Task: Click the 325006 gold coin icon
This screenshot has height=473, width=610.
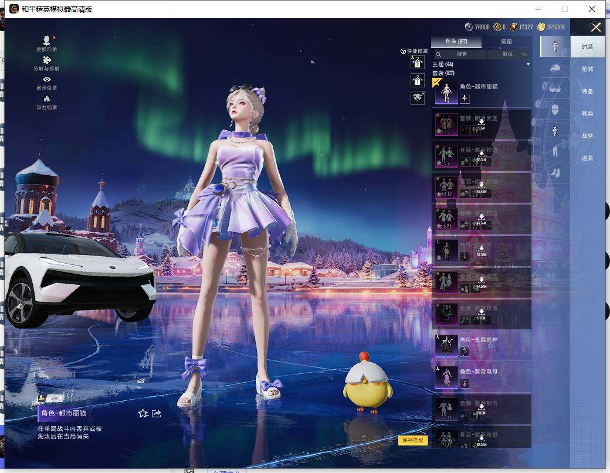Action: pyautogui.click(x=541, y=27)
